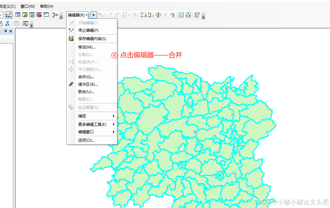Click 平行复制(Y)... menu entry
Screen dimensions: 330x208
click(92, 69)
